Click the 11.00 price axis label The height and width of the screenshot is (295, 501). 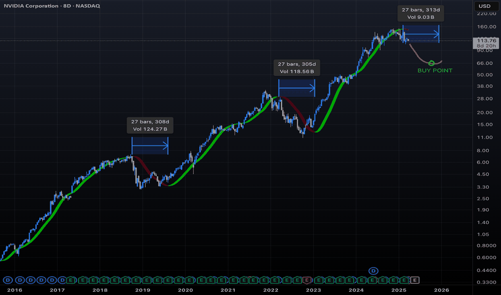pyautogui.click(x=485, y=137)
